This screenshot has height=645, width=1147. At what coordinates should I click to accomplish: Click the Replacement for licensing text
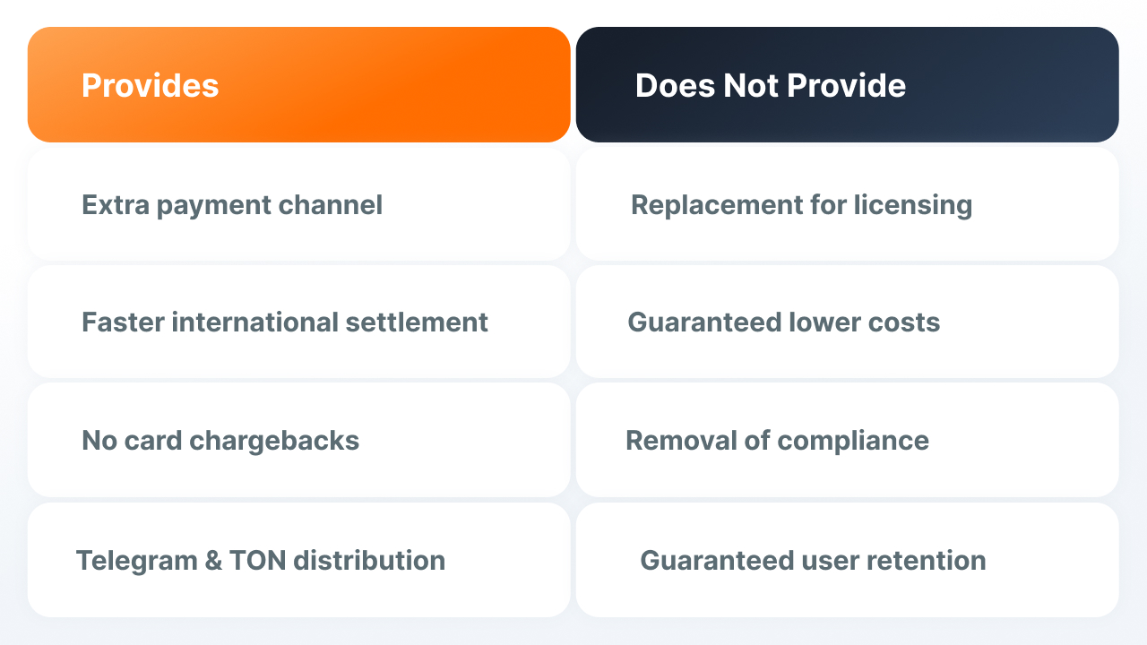[802, 205]
